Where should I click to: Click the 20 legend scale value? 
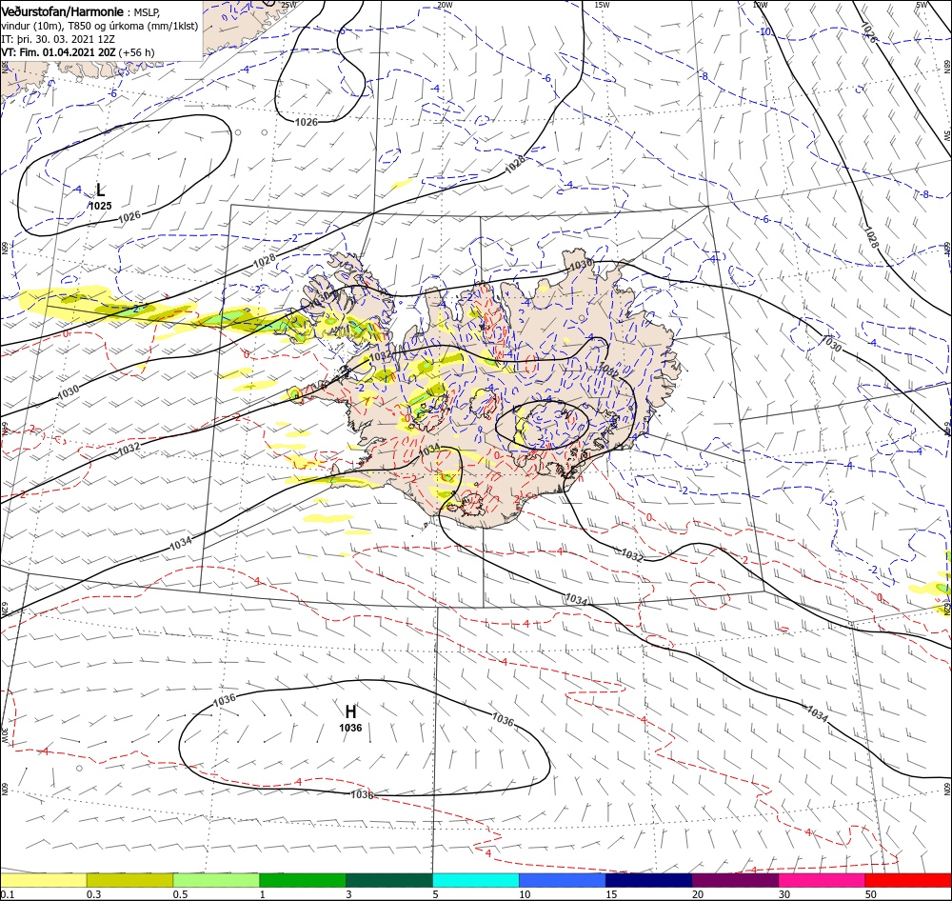coord(698,894)
